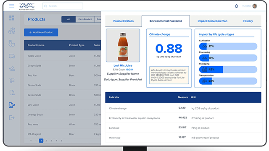
Task: Click the Cultivation 17% progress bar
Action: [228, 46]
